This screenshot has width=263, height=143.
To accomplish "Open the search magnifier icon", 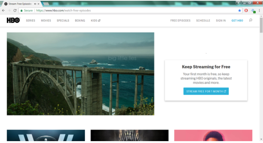I will [x=251, y=20].
